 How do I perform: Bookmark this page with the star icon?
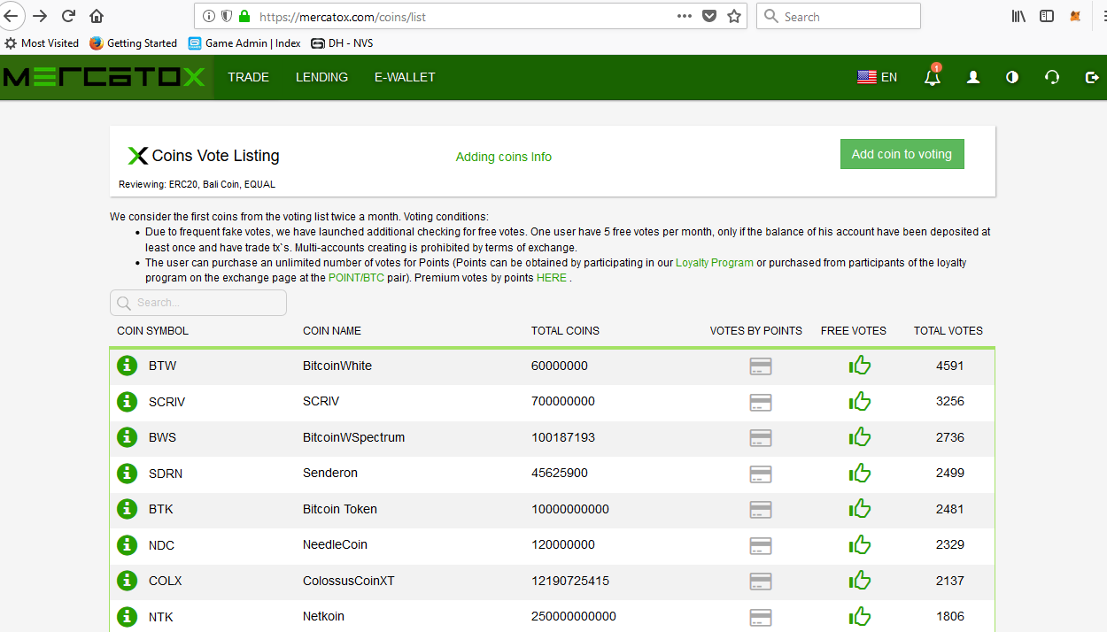pos(733,16)
